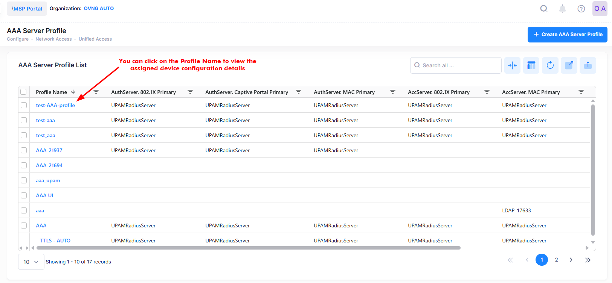Image resolution: width=612 pixels, height=283 pixels.
Task: Tick the checkbox next to AAA-21937
Action: [x=24, y=150]
